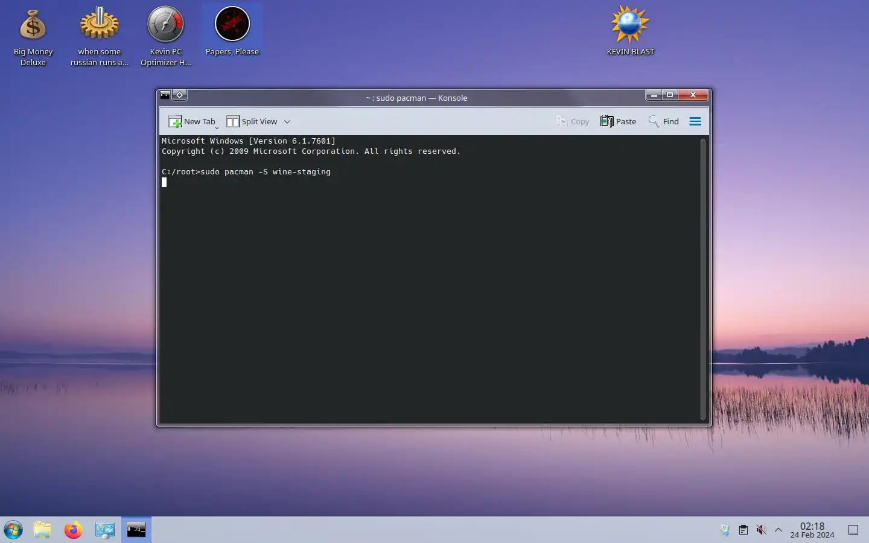Close the Konsole window
Viewport: 869px width, 543px height.
693,95
